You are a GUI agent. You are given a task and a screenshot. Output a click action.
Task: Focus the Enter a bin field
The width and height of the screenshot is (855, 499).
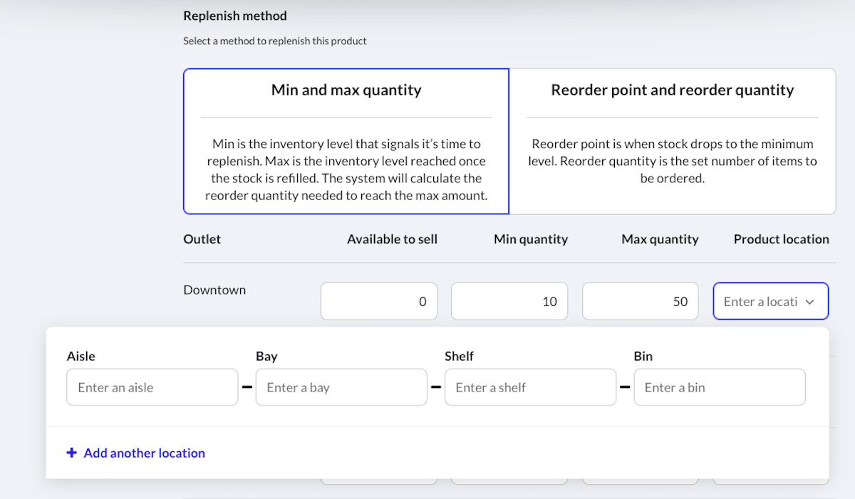720,387
